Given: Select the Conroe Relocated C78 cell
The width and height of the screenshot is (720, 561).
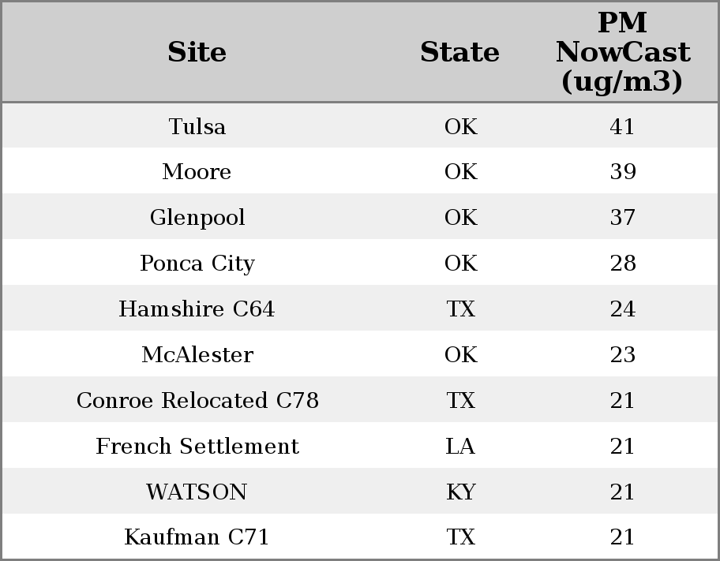Looking at the screenshot, I should pos(197,400).
